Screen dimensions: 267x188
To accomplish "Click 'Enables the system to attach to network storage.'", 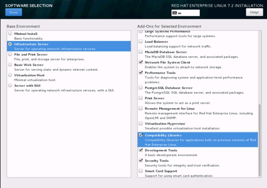I will tap(183, 67).
